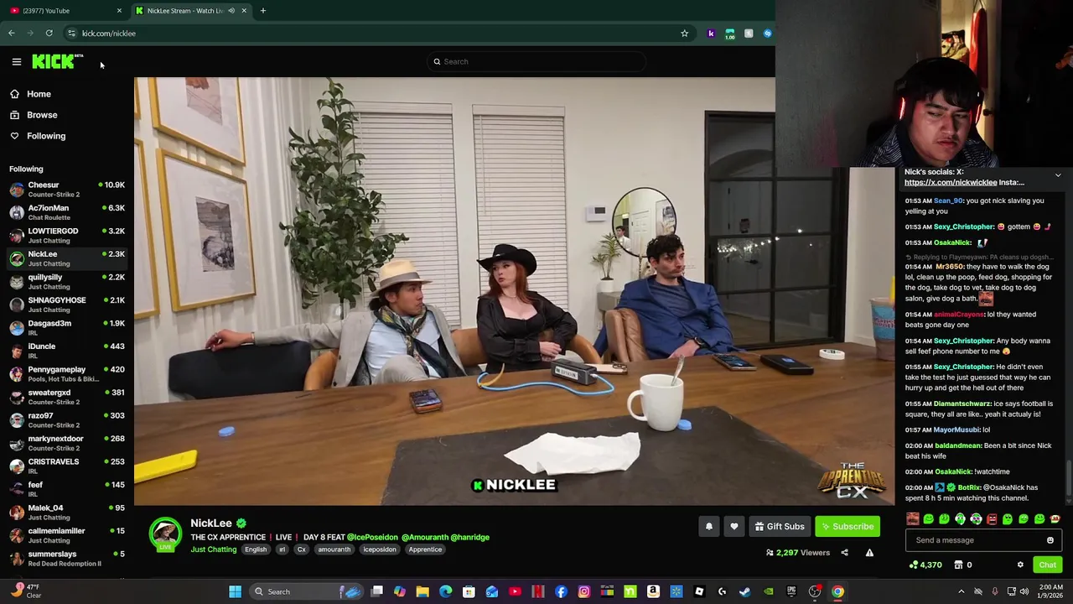Open the emoji picker in chat input
The width and height of the screenshot is (1073, 604).
(x=1050, y=540)
